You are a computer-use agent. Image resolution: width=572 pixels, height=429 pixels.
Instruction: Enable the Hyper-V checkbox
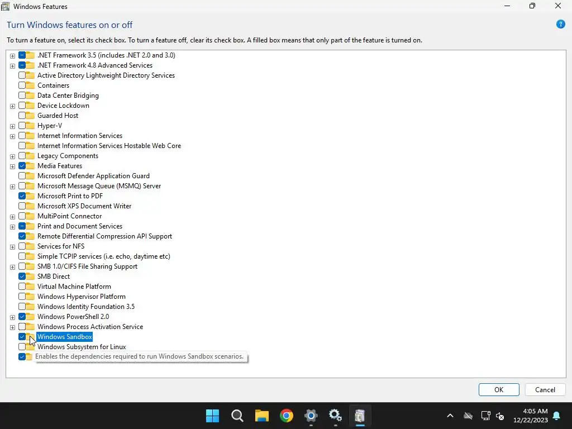point(22,126)
